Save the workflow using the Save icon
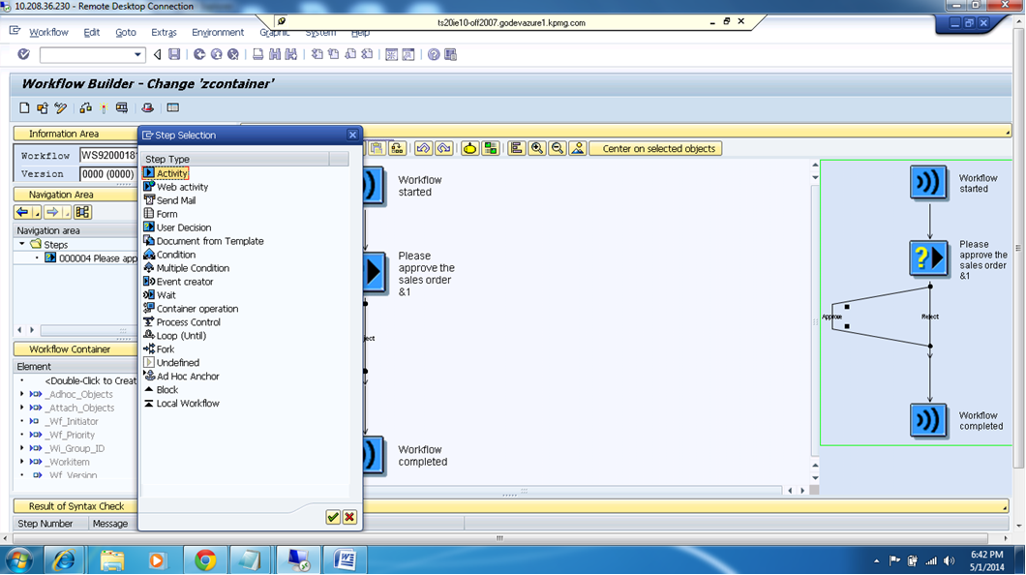Image resolution: width=1026 pixels, height=575 pixels. (175, 55)
